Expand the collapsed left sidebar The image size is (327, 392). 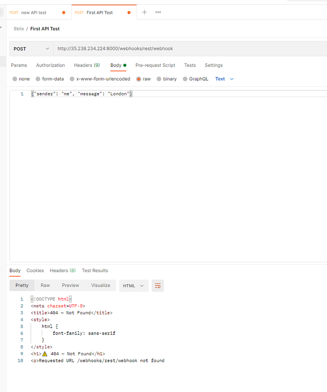pos(2,28)
